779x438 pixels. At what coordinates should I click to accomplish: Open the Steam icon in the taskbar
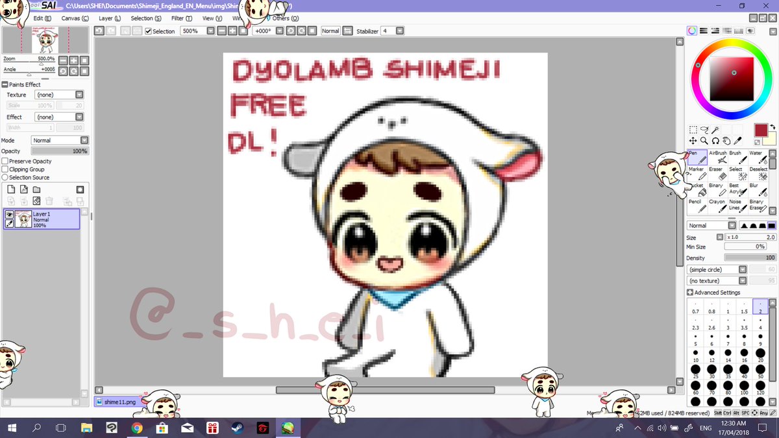click(x=236, y=428)
